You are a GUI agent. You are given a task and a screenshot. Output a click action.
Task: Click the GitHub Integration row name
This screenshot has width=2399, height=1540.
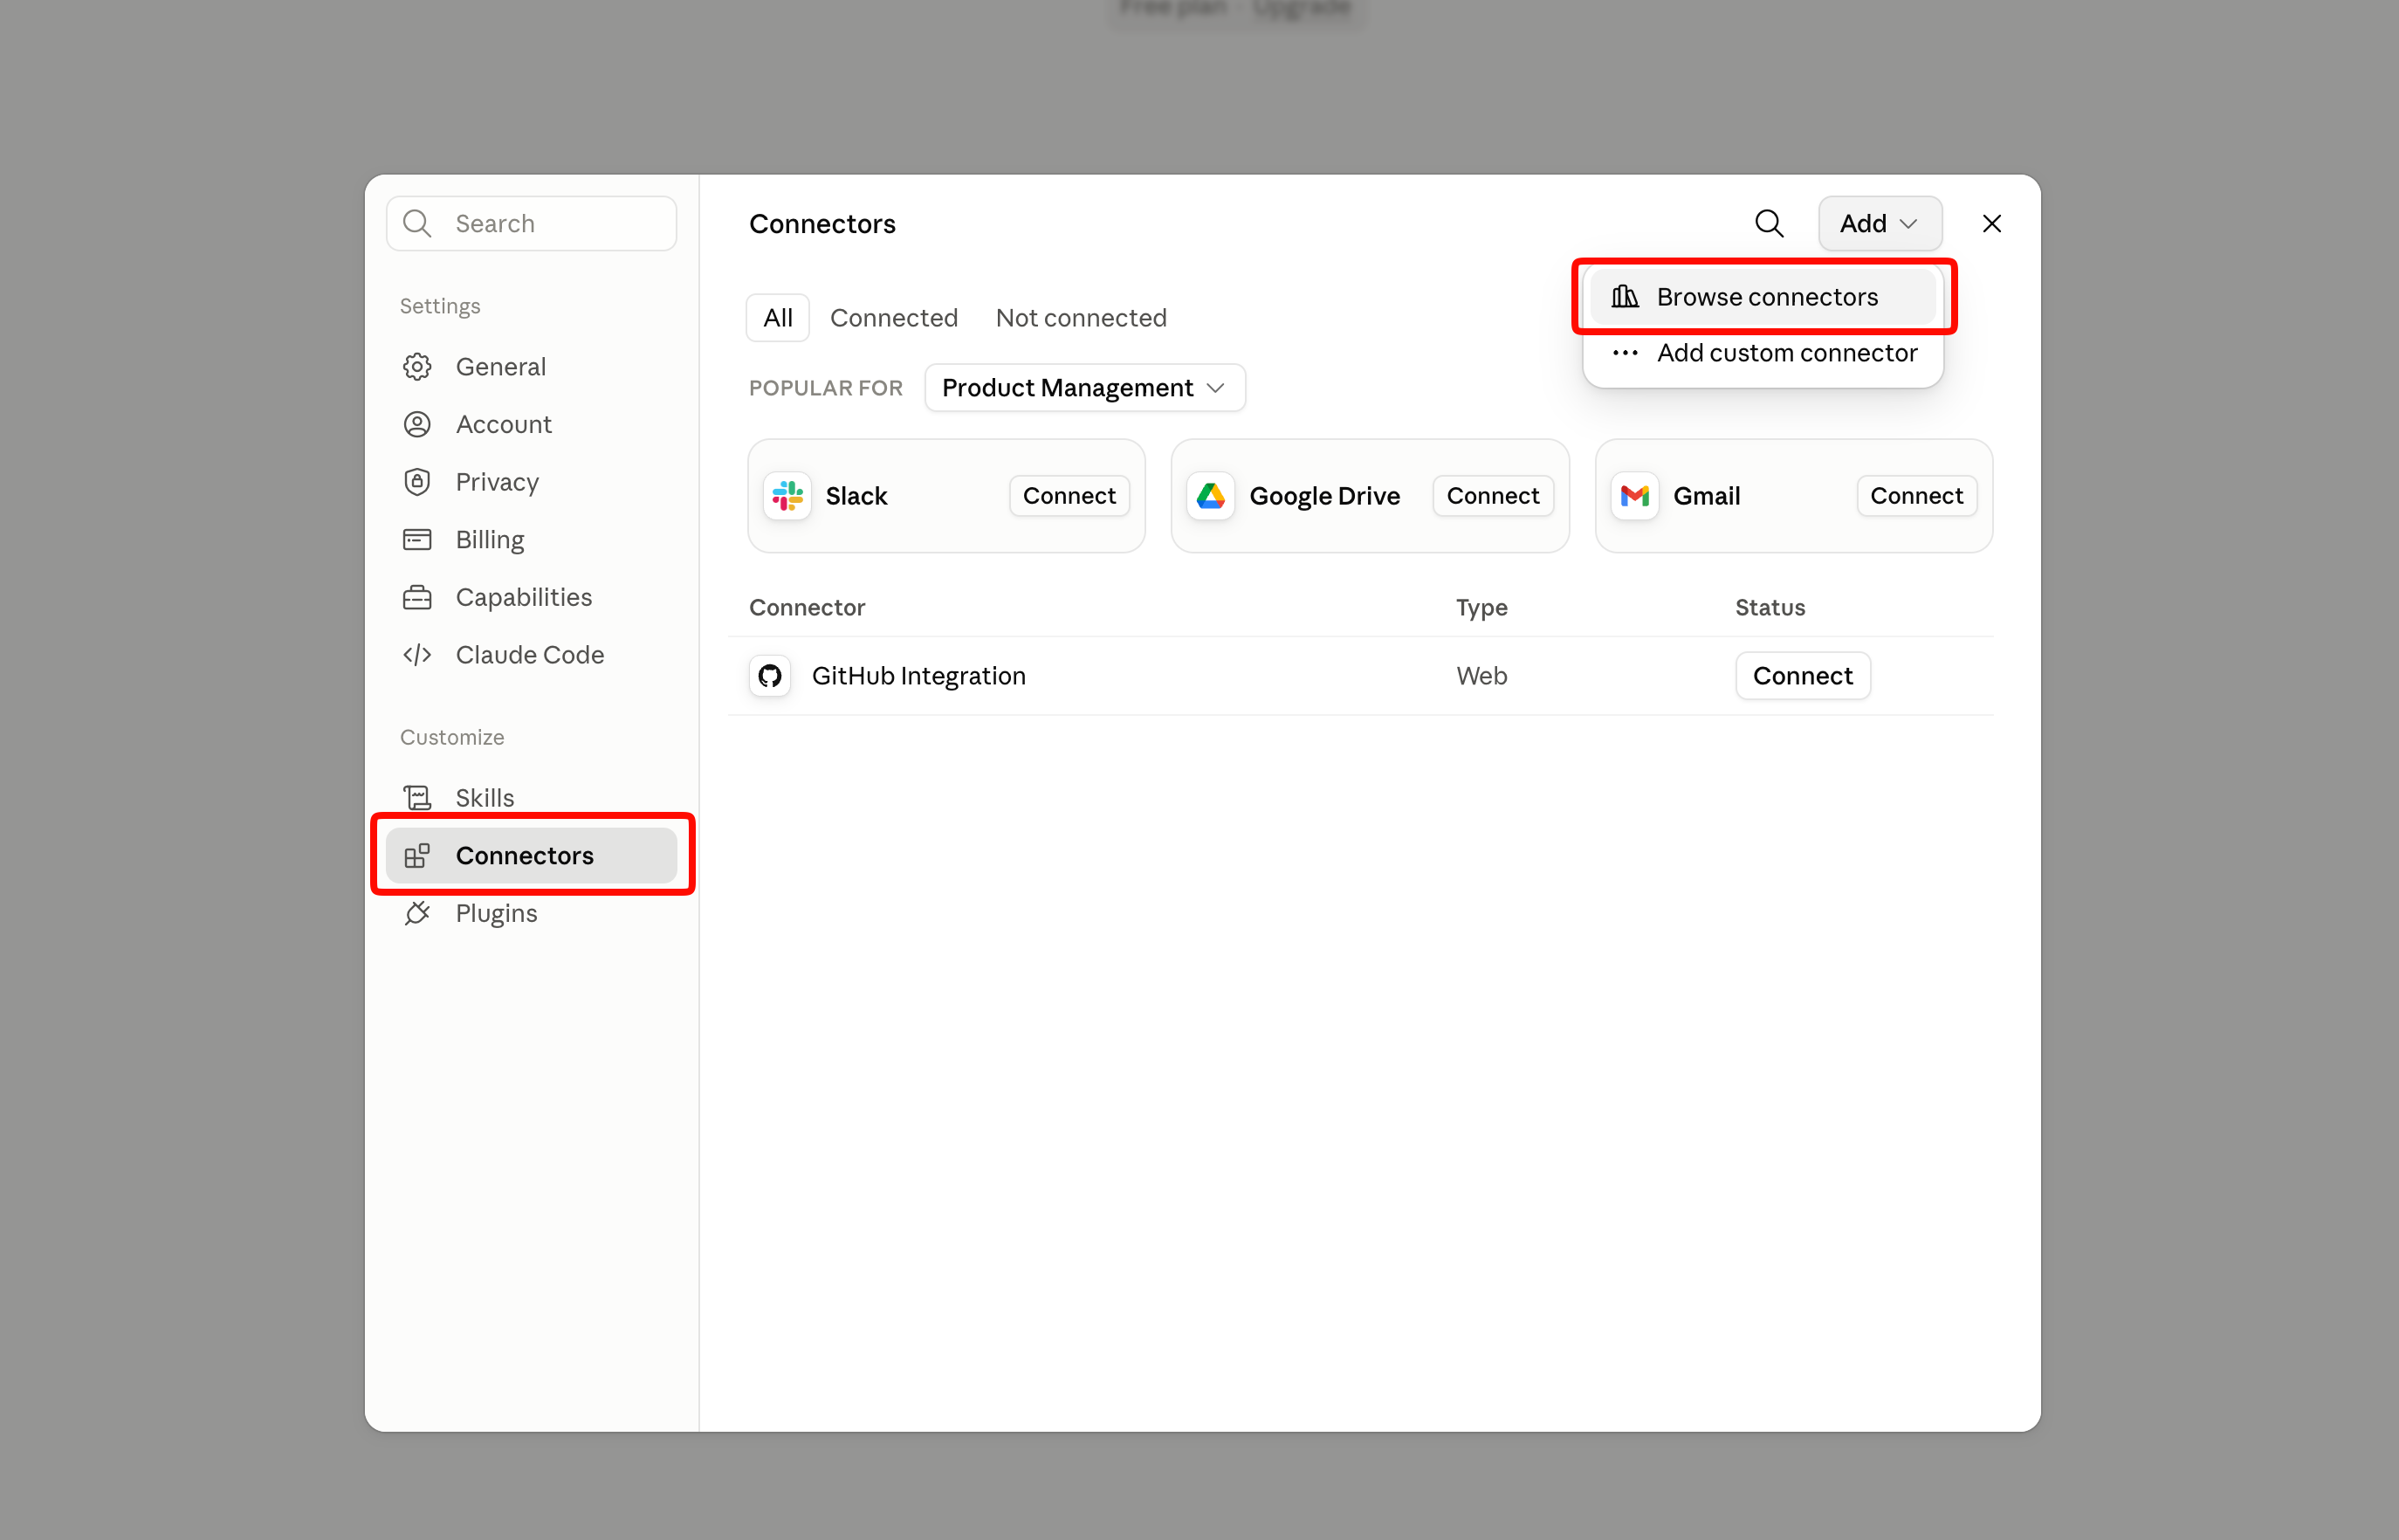point(918,676)
